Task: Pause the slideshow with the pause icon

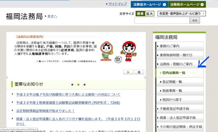Action: [139, 72]
